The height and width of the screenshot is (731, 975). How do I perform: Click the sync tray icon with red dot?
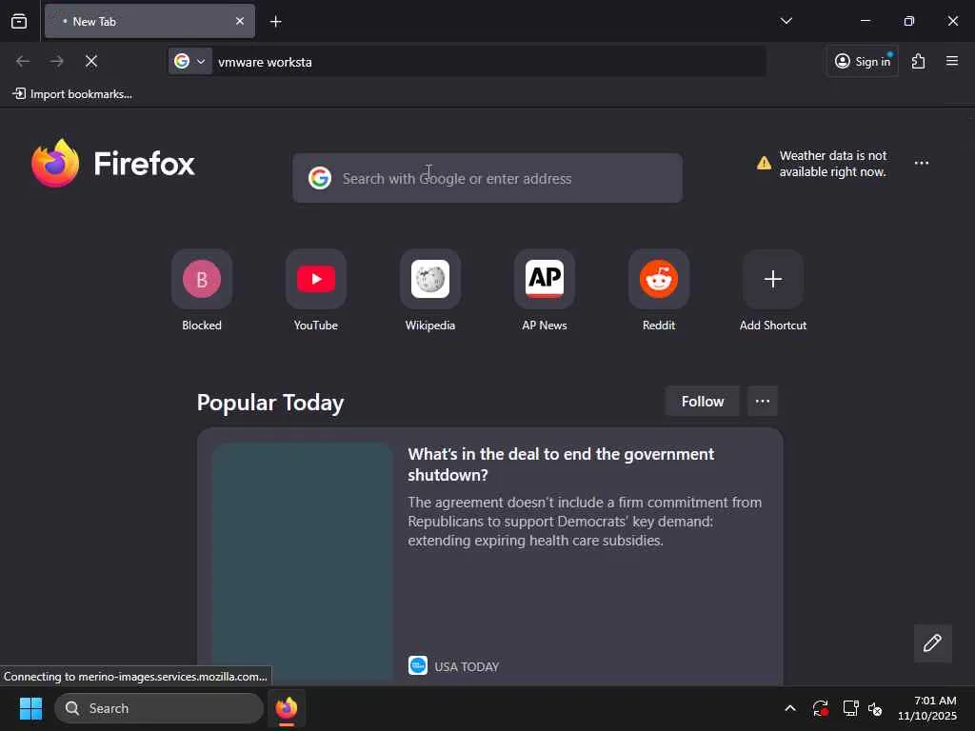click(820, 708)
